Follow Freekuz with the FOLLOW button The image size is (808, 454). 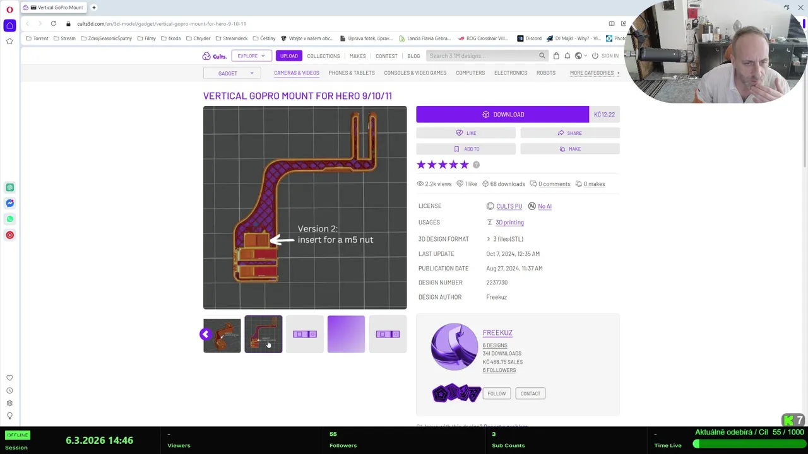(x=496, y=393)
